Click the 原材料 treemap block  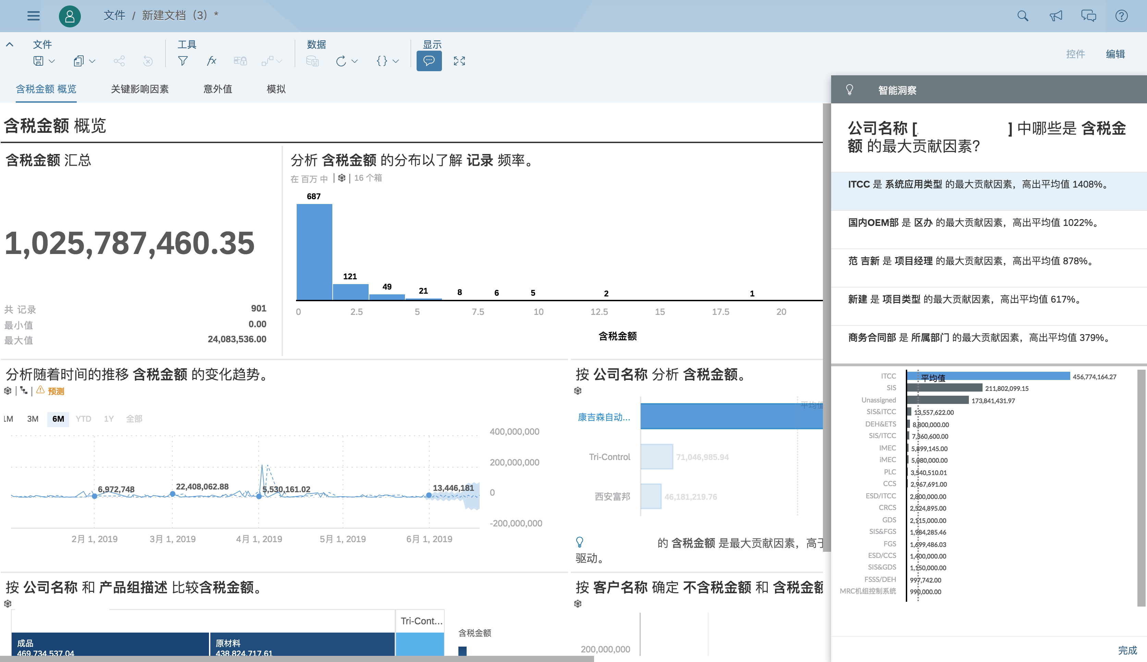click(x=302, y=644)
